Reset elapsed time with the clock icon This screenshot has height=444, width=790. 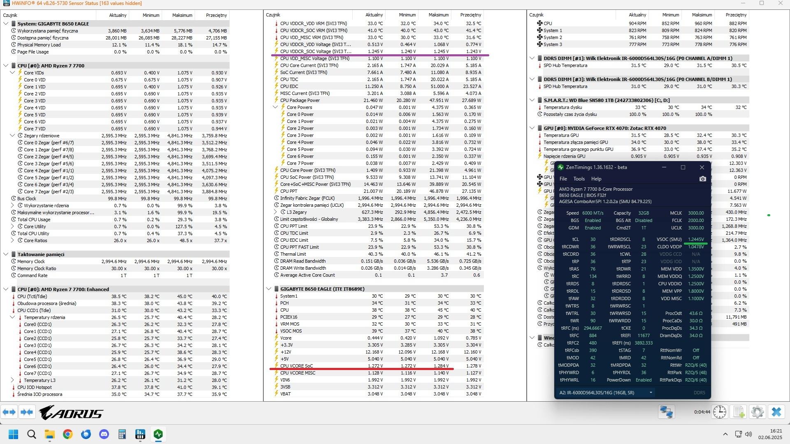(x=720, y=412)
